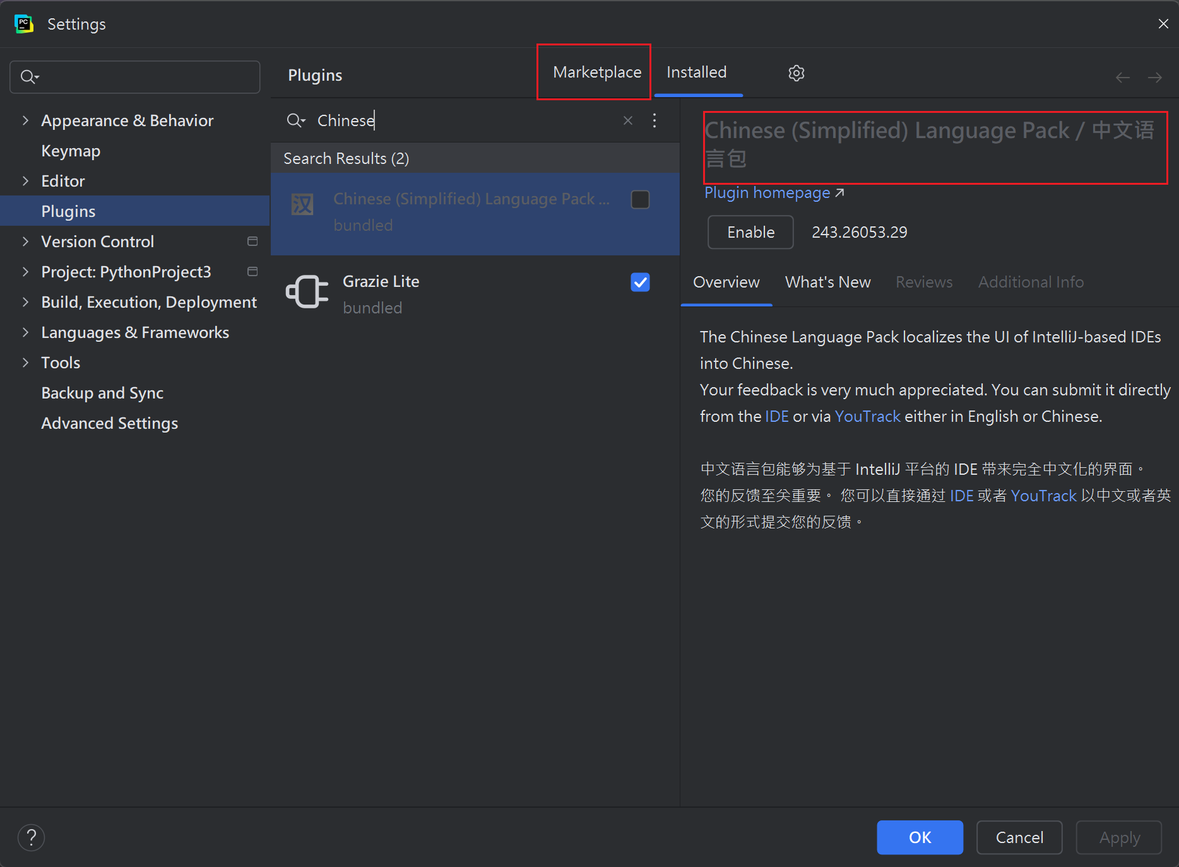
Task: Expand Version Control section chevron
Action: pyautogui.click(x=25, y=241)
